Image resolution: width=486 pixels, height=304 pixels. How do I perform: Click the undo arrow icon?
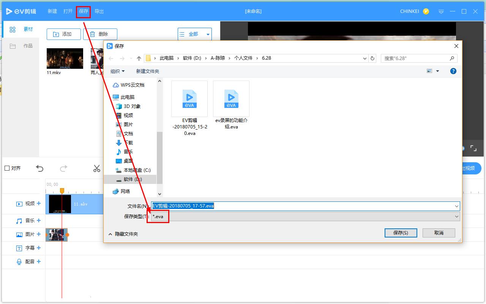pyautogui.click(x=39, y=168)
